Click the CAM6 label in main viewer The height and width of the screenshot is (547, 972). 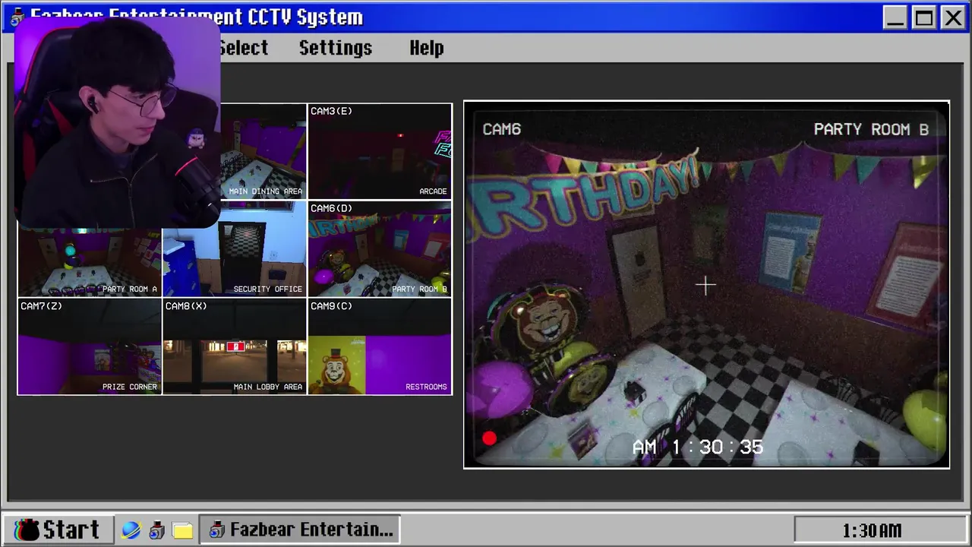click(502, 129)
